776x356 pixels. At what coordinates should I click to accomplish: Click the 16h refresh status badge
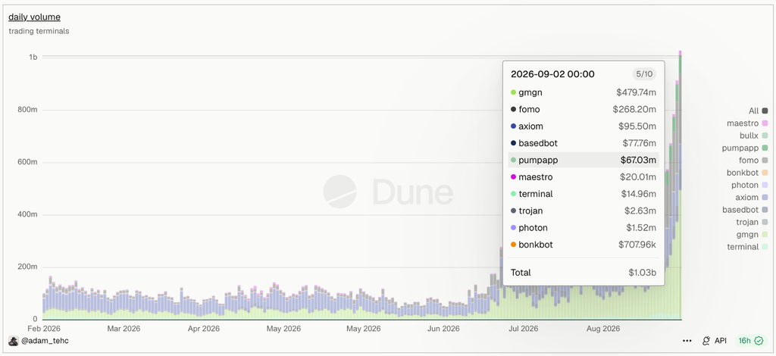751,341
